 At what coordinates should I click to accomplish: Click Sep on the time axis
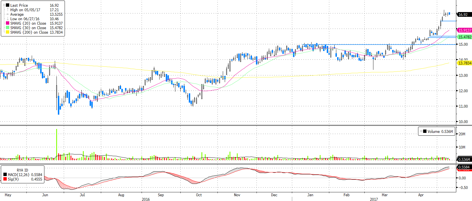pos(161,195)
